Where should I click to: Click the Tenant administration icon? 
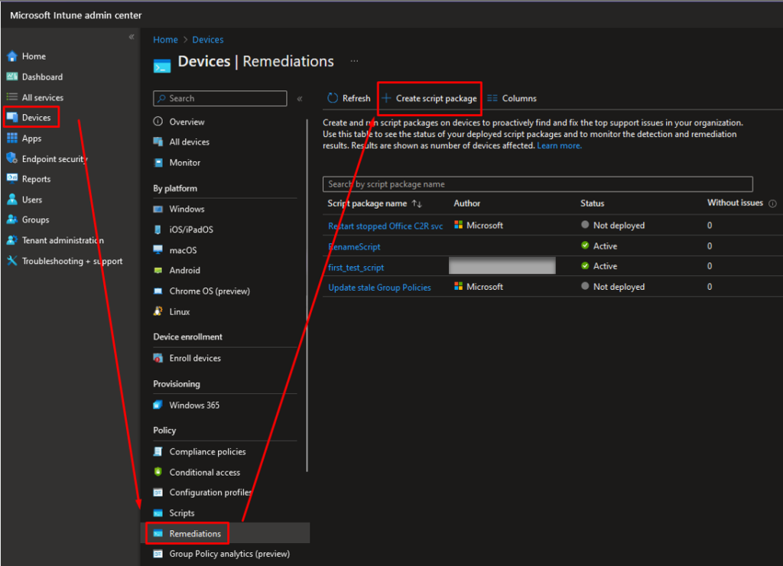[x=12, y=240]
